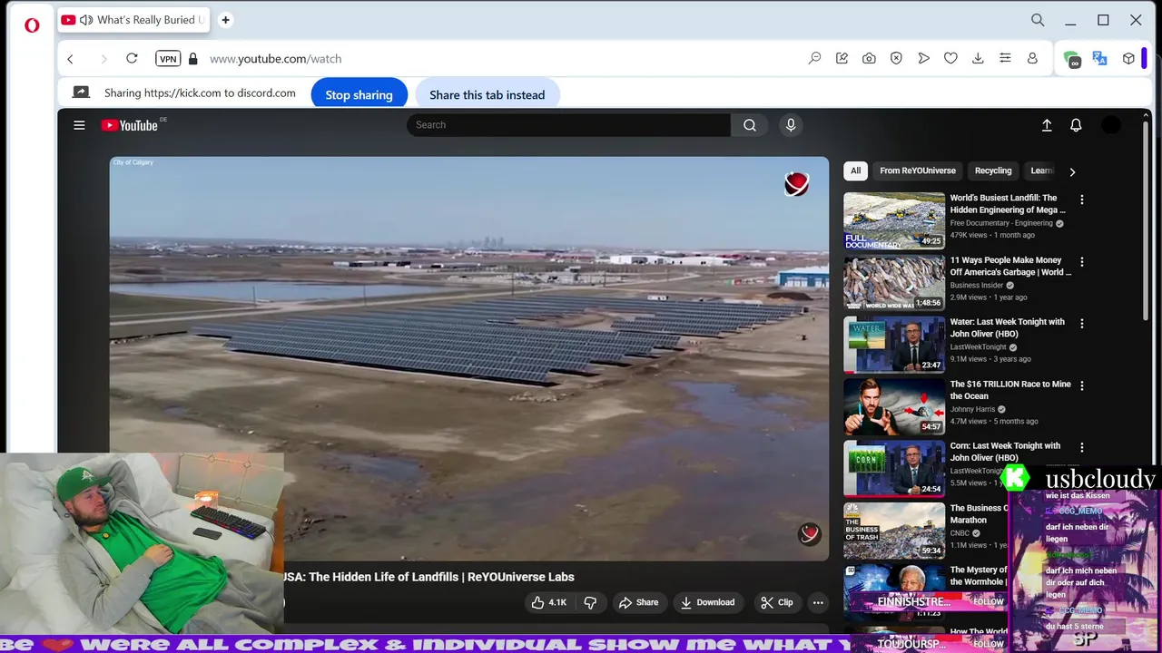Take a snapshot with the camera icon

click(x=869, y=58)
